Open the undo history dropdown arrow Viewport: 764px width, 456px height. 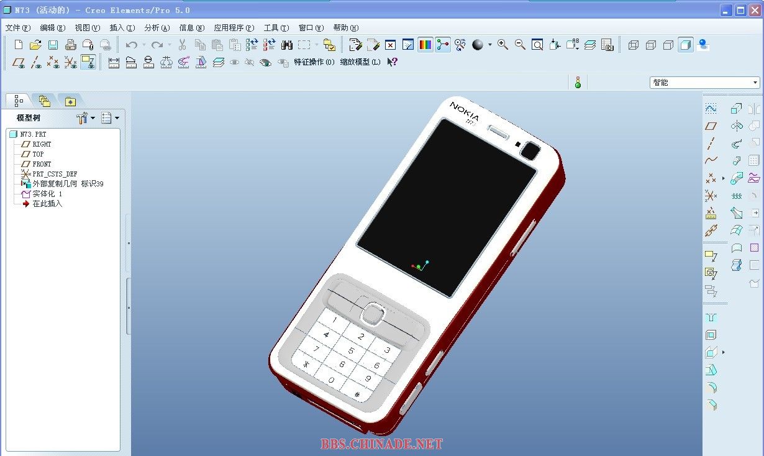[144, 45]
